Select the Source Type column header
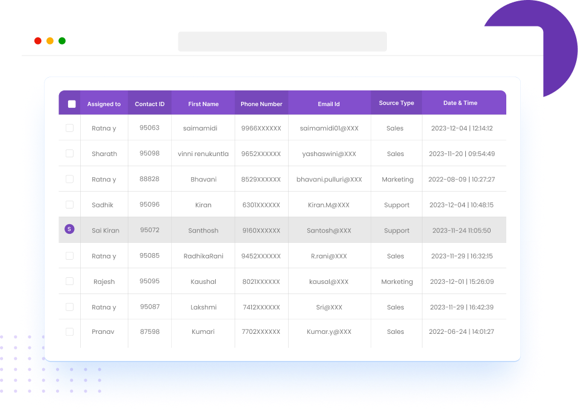This screenshot has height=411, width=578. pos(396,103)
